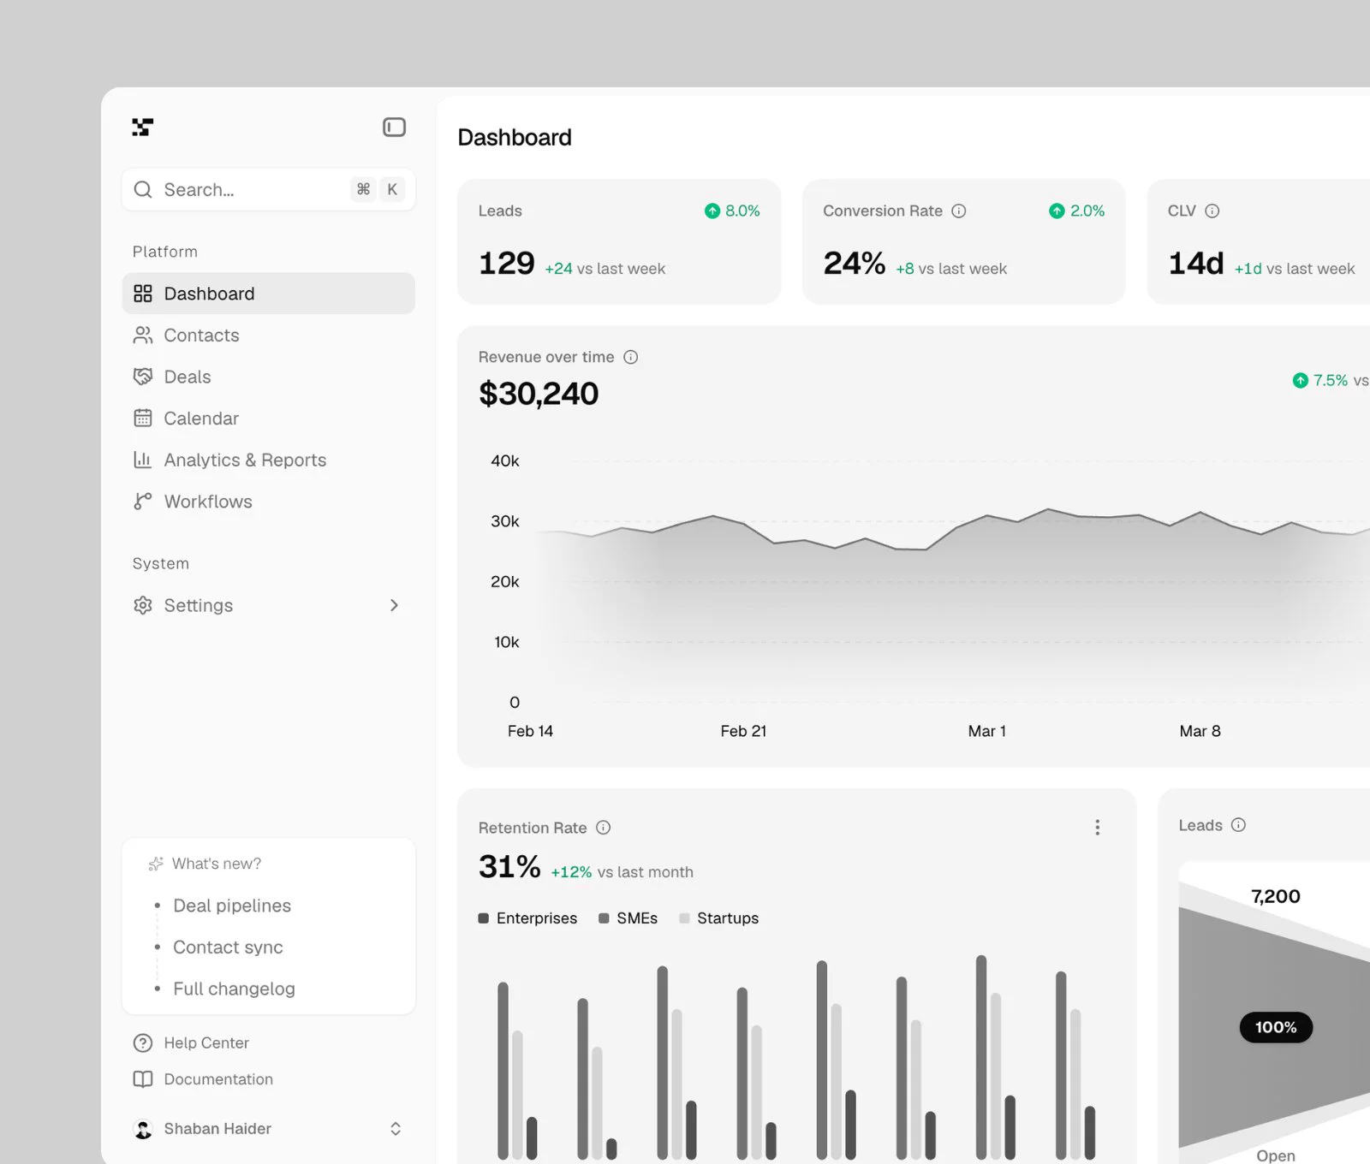
Task: Open Retention Rate three-dot menu
Action: 1098,828
